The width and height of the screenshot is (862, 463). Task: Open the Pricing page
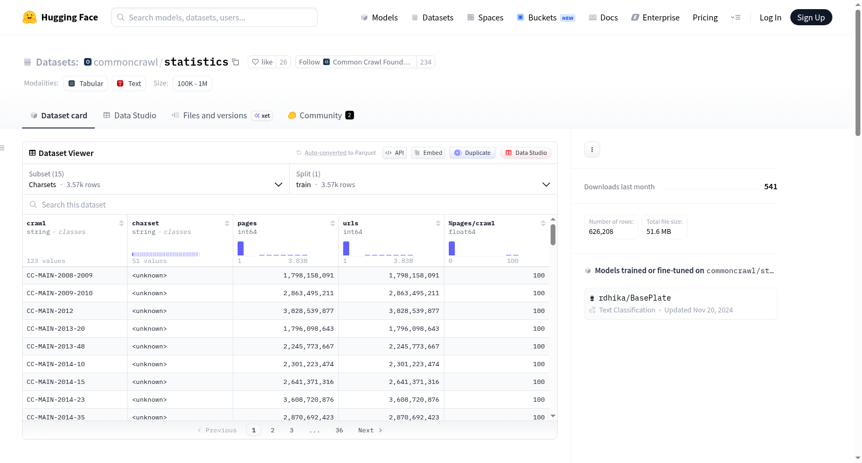pyautogui.click(x=705, y=18)
